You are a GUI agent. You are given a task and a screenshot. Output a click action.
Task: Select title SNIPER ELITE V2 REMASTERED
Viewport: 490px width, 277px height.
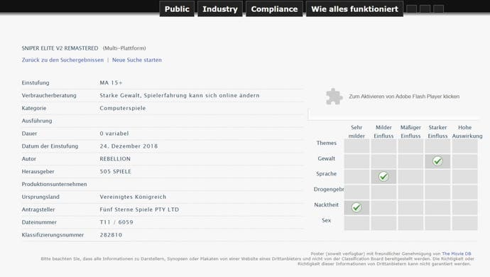(60, 48)
